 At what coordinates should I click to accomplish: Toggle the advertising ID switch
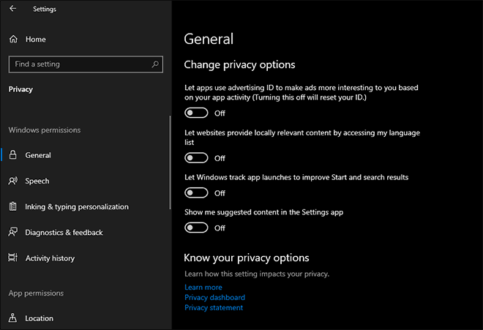click(x=196, y=113)
